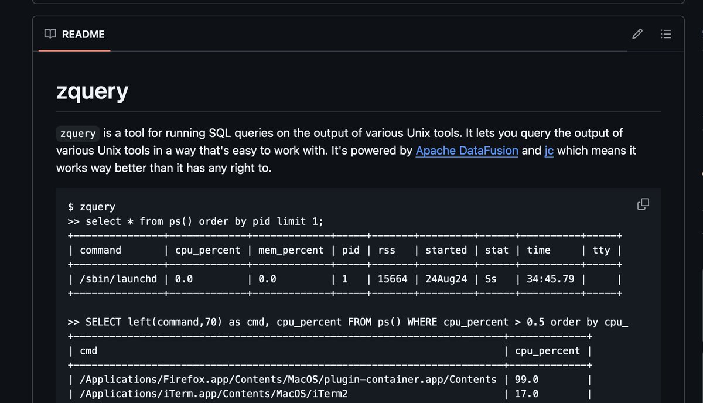
Task: Click the Firefox plugin-container path text
Action: coord(287,380)
